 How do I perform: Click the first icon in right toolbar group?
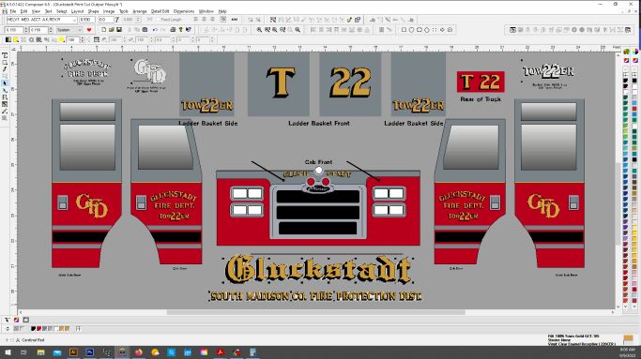coord(512,30)
